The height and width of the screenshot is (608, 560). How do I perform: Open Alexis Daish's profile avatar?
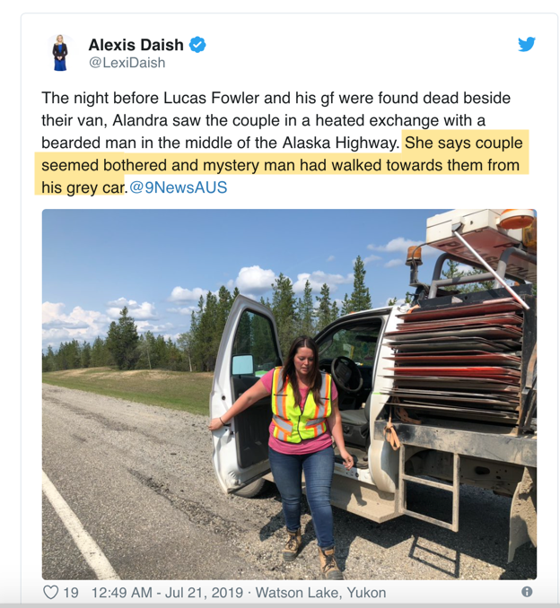[x=60, y=53]
